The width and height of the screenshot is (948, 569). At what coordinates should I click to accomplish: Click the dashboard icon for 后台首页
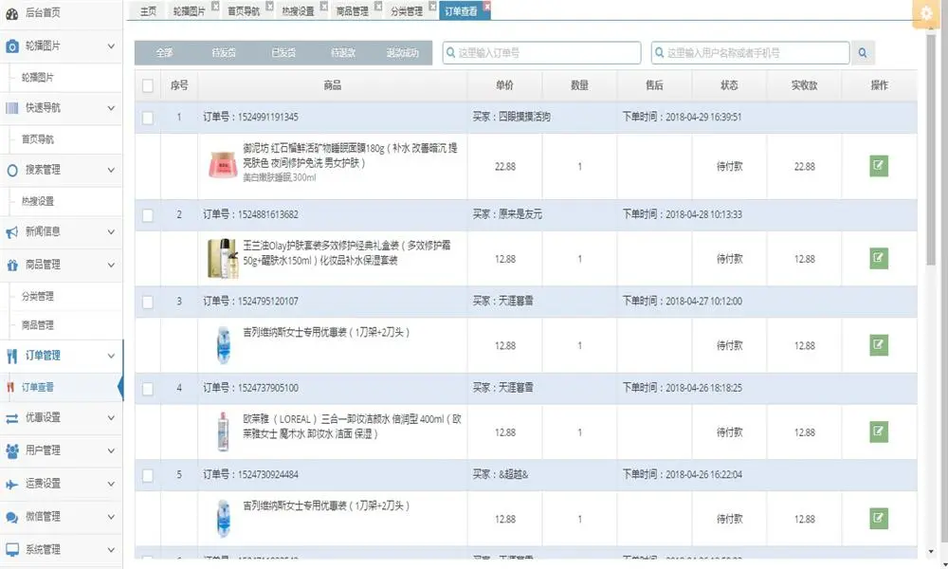(x=12, y=13)
